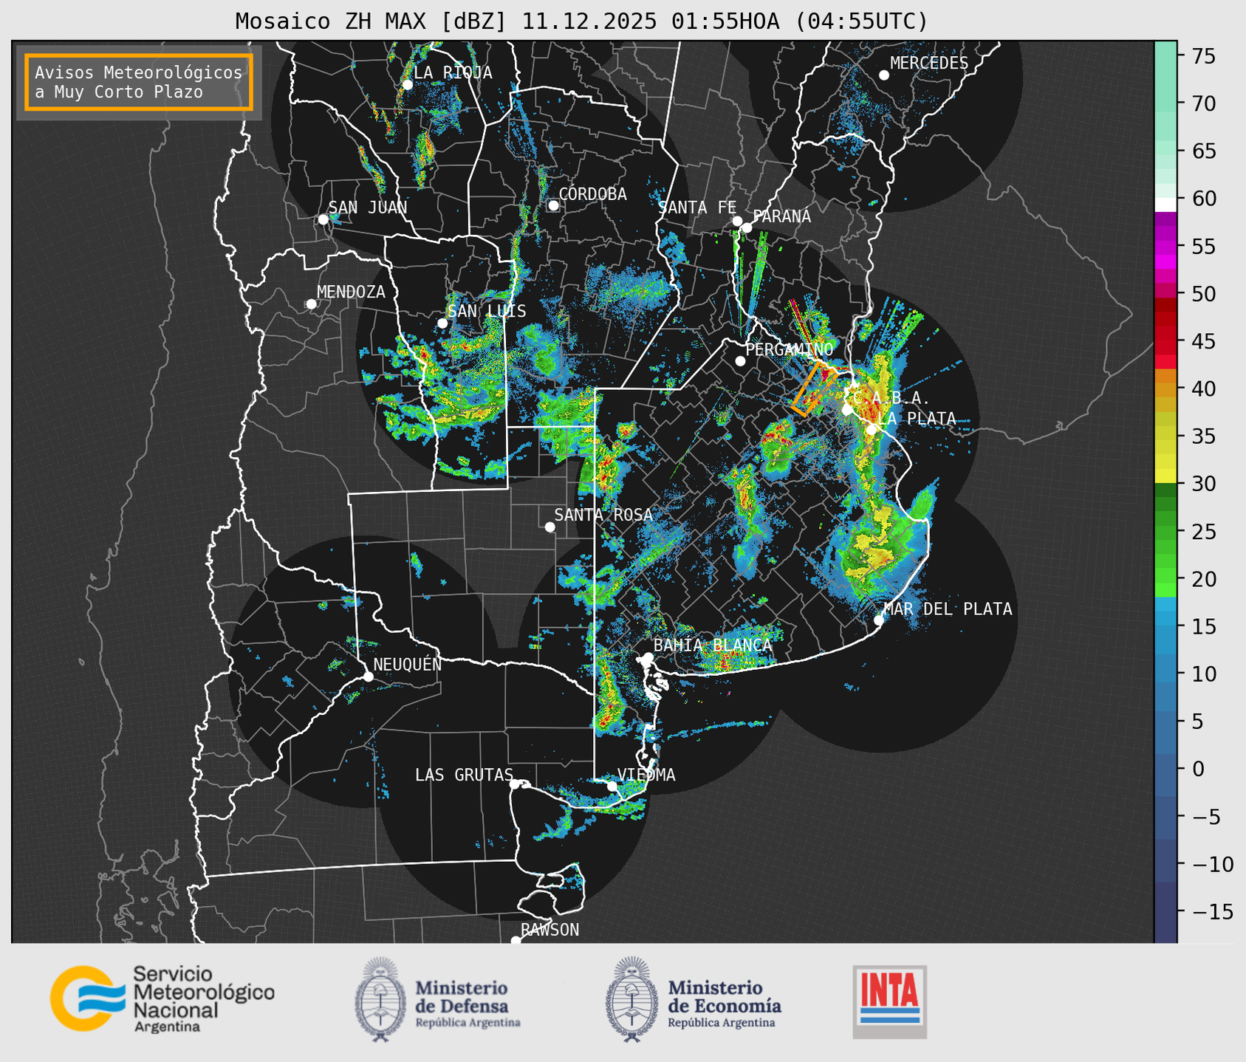Click the INTA logo
Image resolution: width=1246 pixels, height=1062 pixels.
890,1001
